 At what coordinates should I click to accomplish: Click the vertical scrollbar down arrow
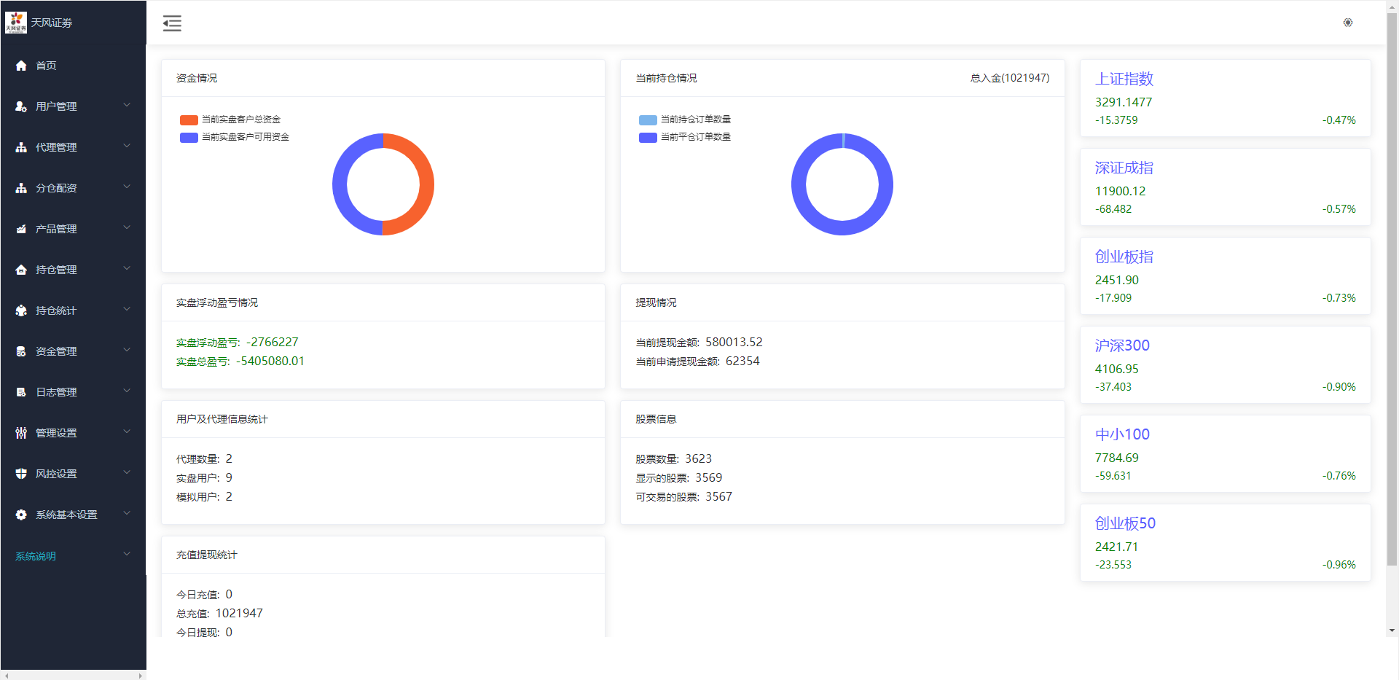(x=1392, y=630)
